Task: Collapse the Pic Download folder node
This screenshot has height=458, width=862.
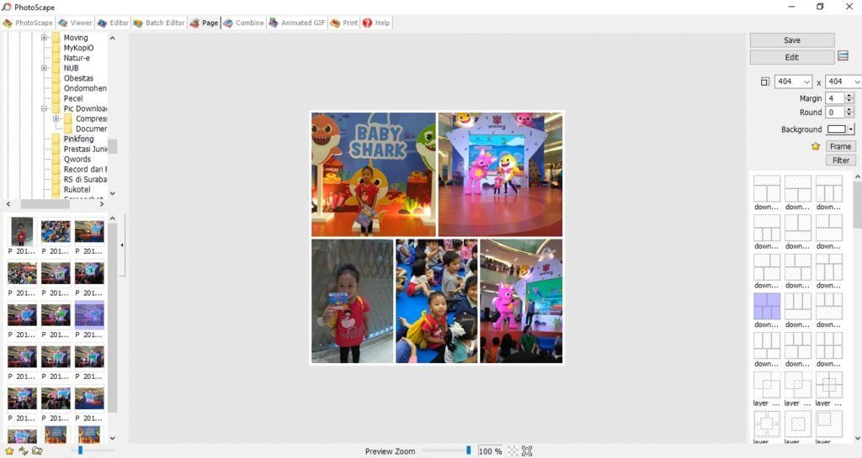Action: click(44, 108)
